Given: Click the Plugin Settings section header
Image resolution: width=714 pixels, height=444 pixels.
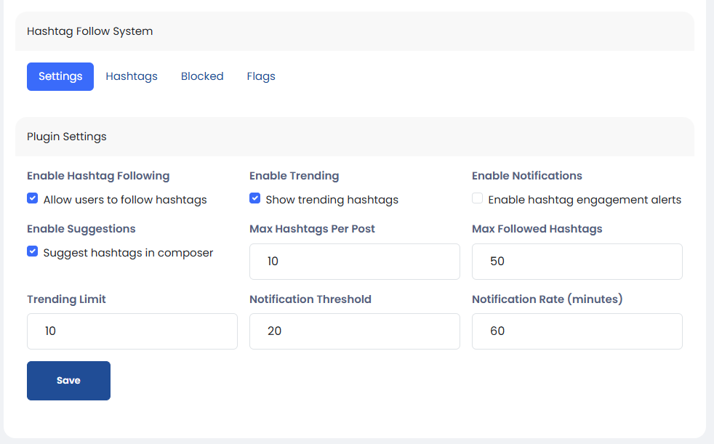Looking at the screenshot, I should [67, 137].
